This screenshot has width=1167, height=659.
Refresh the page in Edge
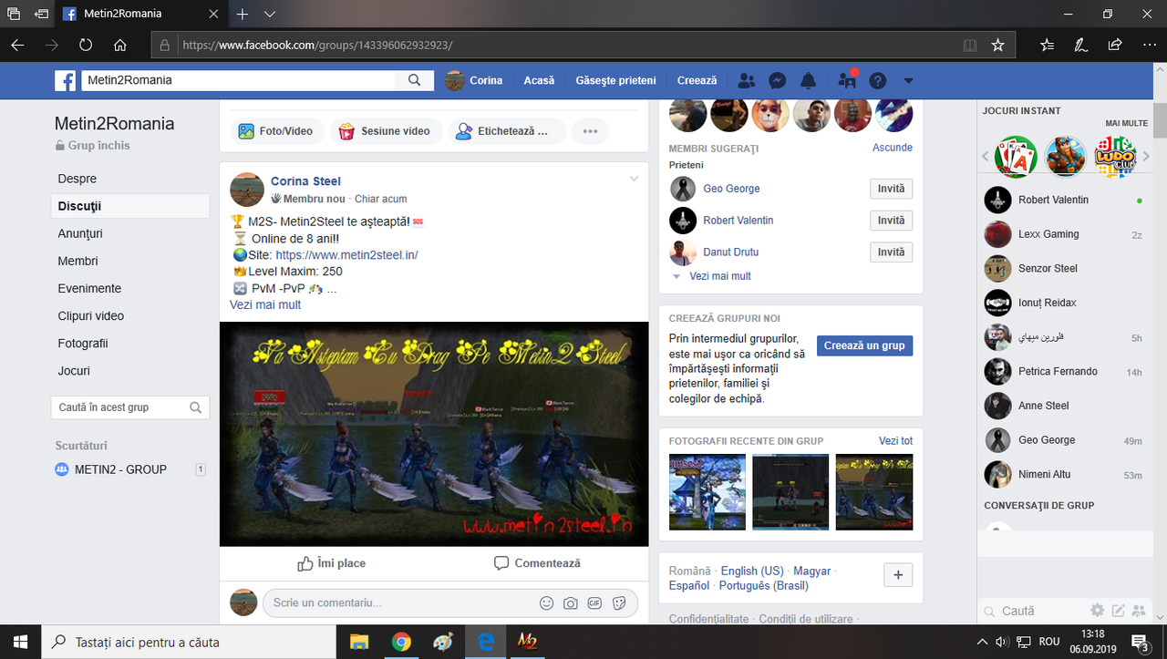pos(86,45)
